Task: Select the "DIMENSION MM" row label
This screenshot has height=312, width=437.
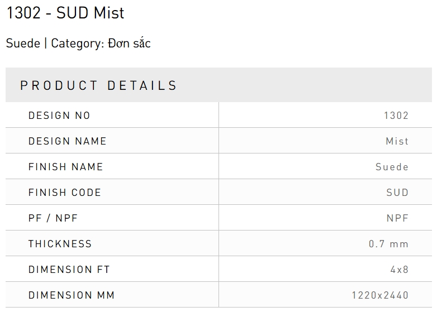Action: (72, 295)
